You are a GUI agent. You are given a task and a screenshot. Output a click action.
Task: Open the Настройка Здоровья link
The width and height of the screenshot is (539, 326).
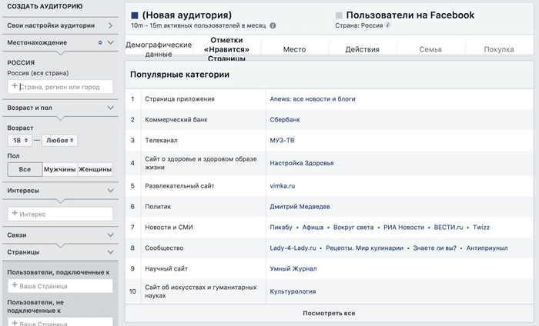pos(302,163)
